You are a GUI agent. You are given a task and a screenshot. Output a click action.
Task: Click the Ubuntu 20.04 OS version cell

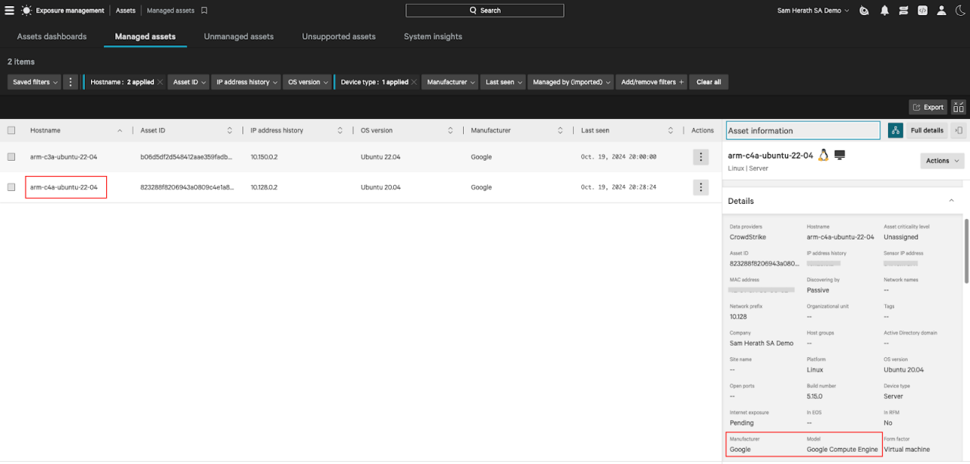tap(380, 187)
